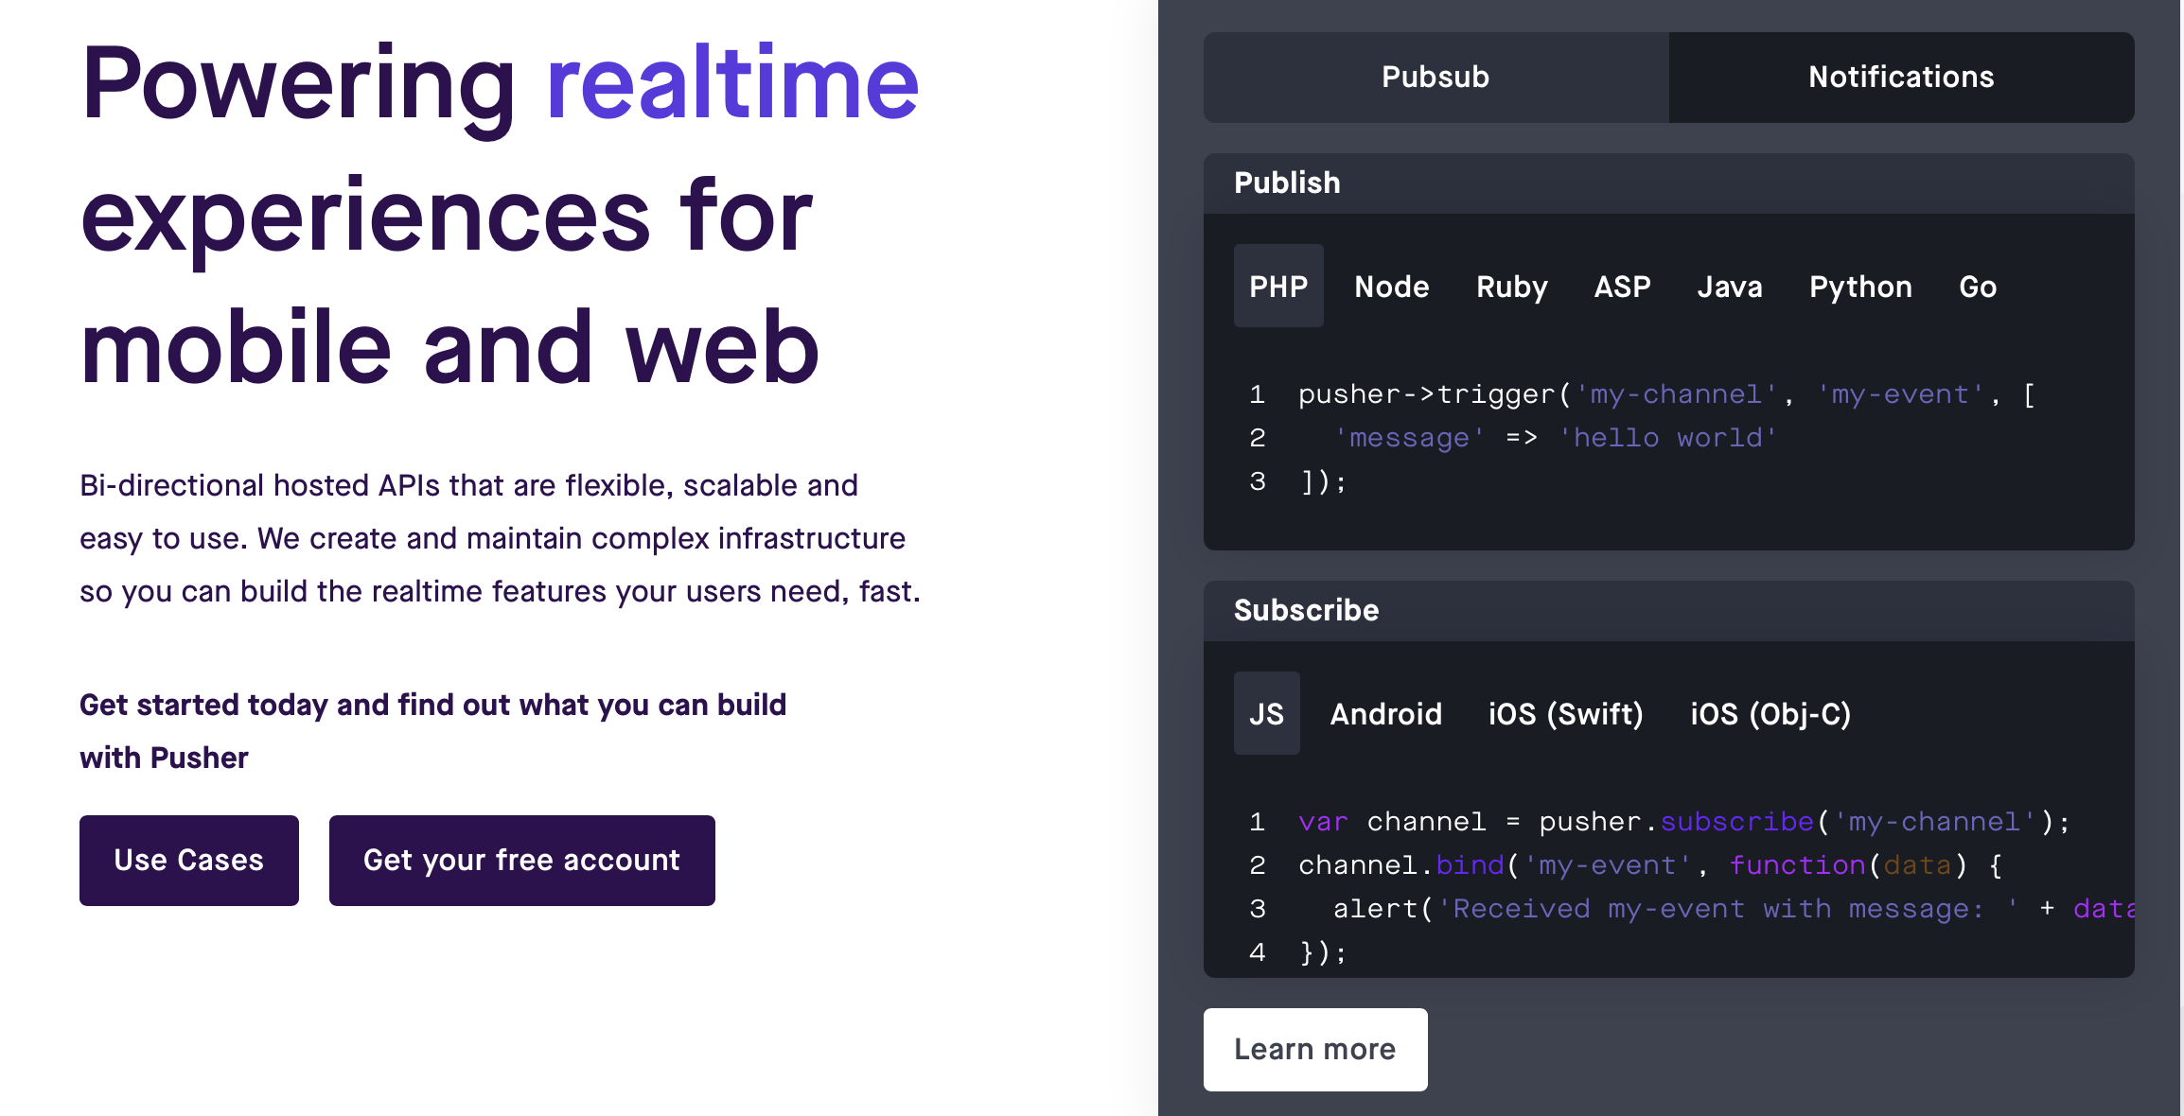Select the JS subscribe tab

1266,713
